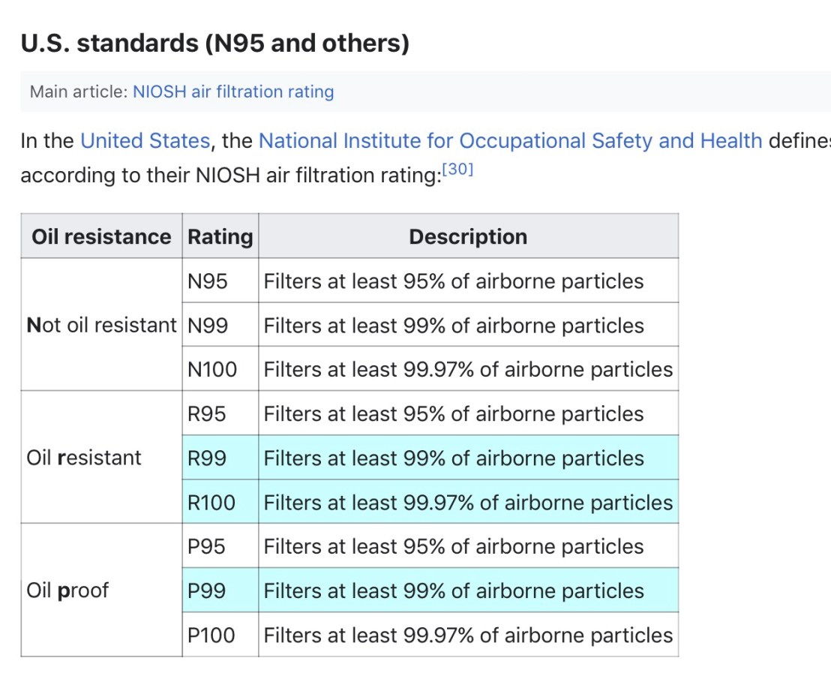The width and height of the screenshot is (831, 673).
Task: Click the Description column header
Action: [468, 236]
